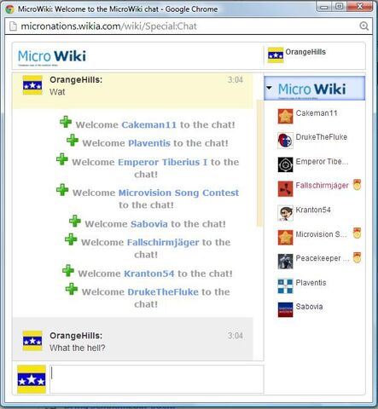Open Microvision Song Contest link in welcome message
The image size is (378, 409).
[x=178, y=193]
